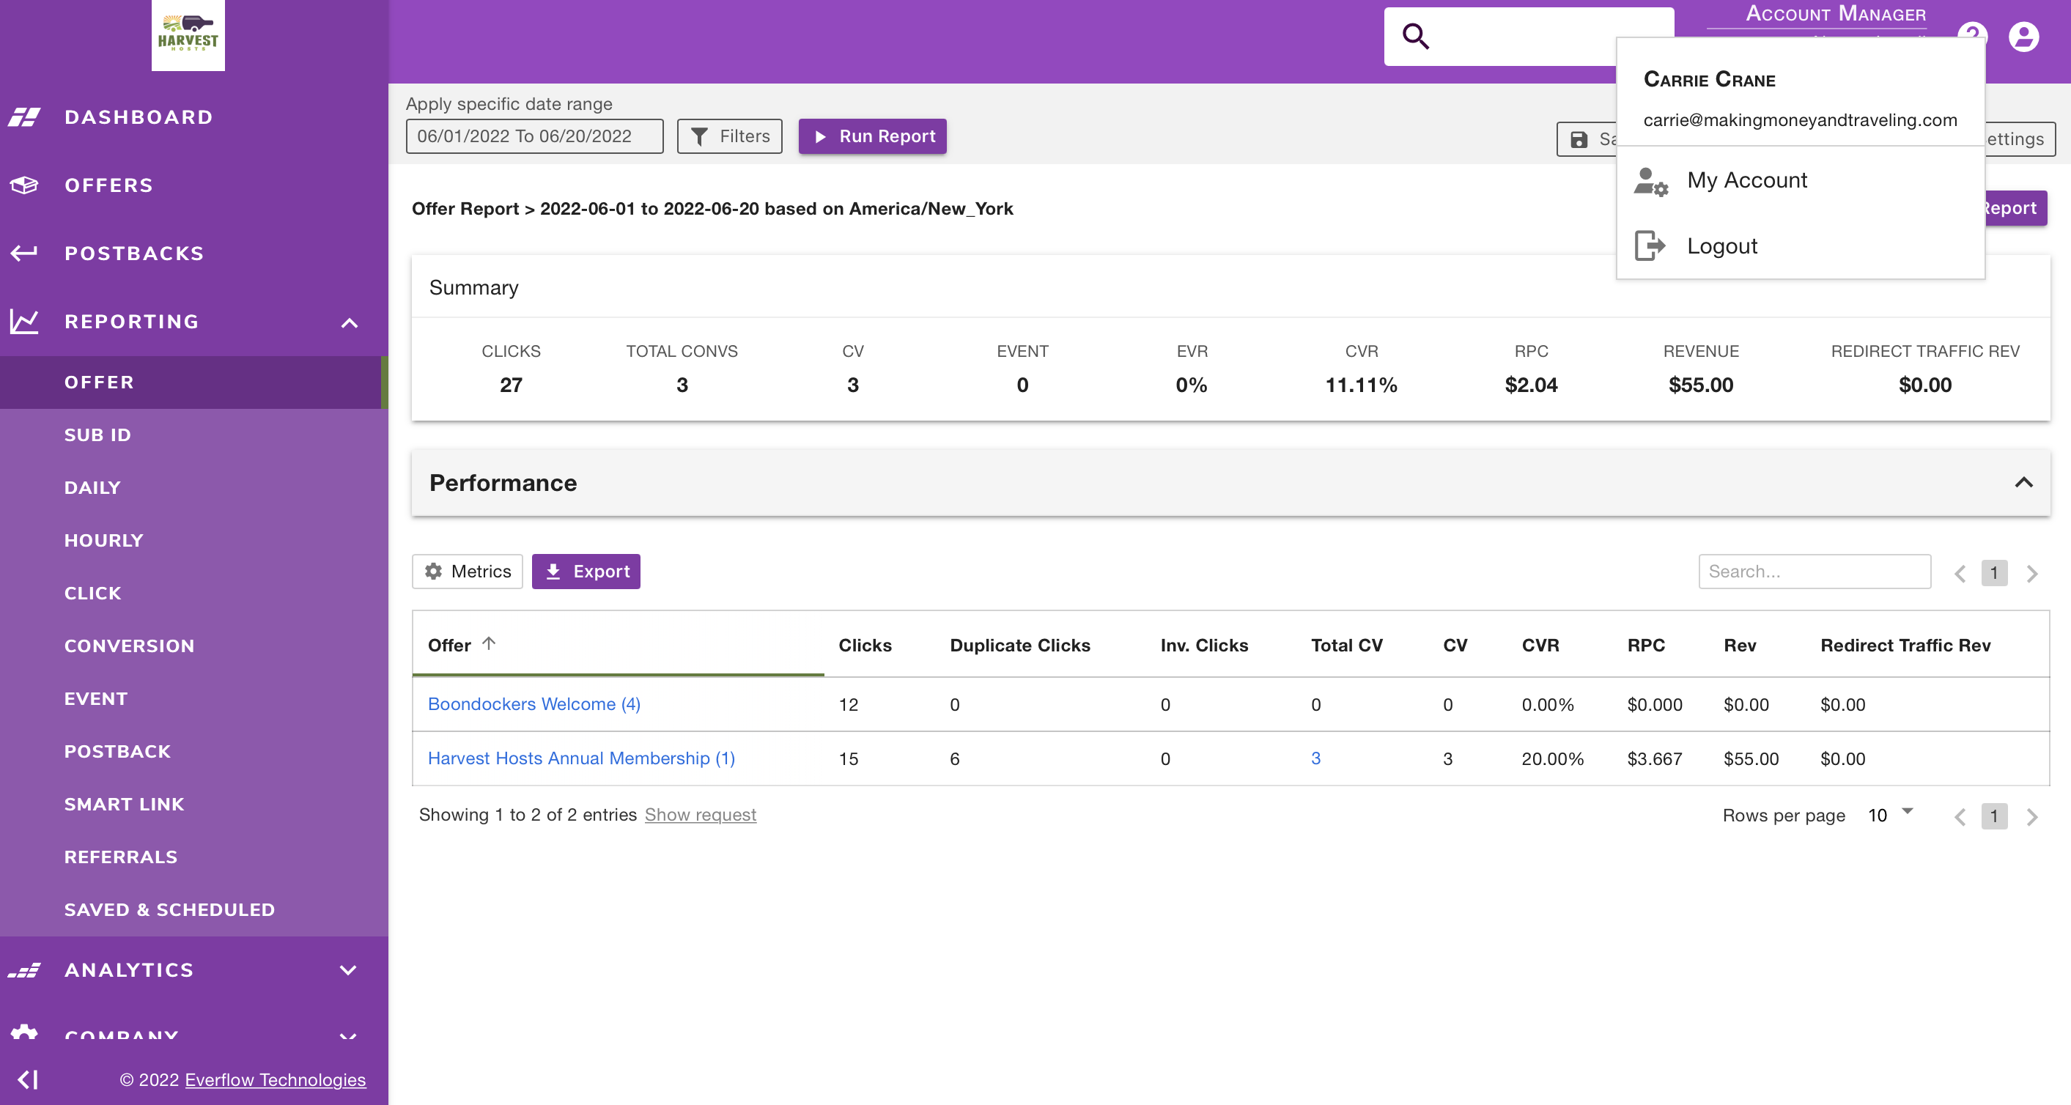Open Boondockers Welcome (4) offer link

[x=534, y=704]
